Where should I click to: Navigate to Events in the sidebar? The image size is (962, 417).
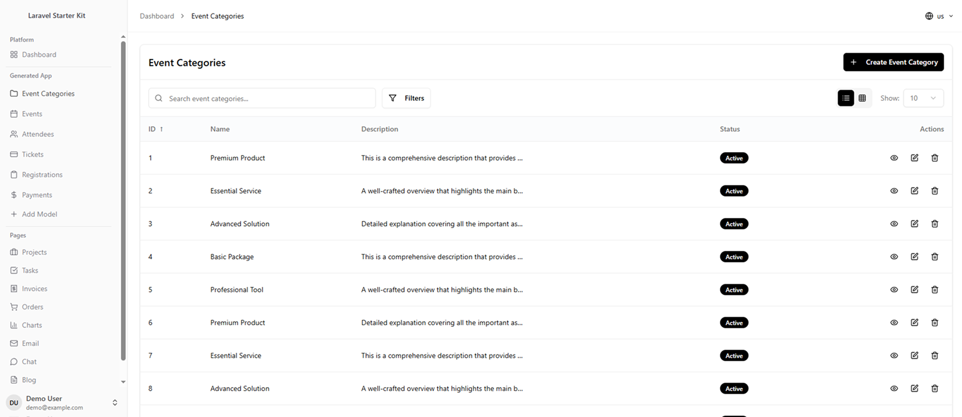click(32, 114)
